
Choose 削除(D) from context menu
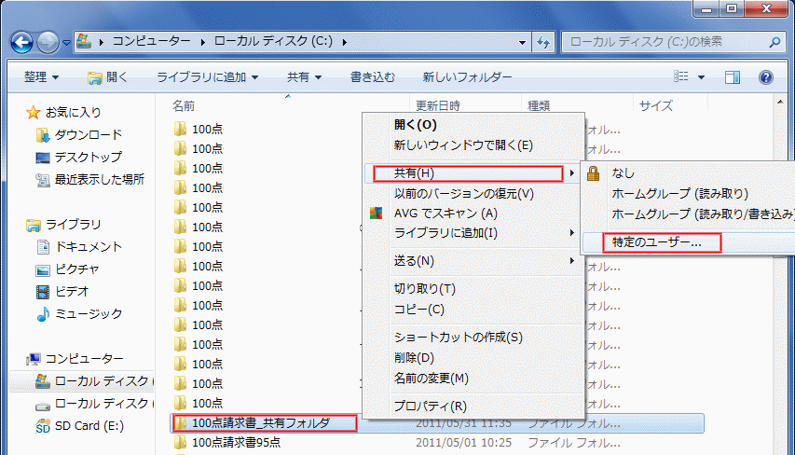point(414,358)
